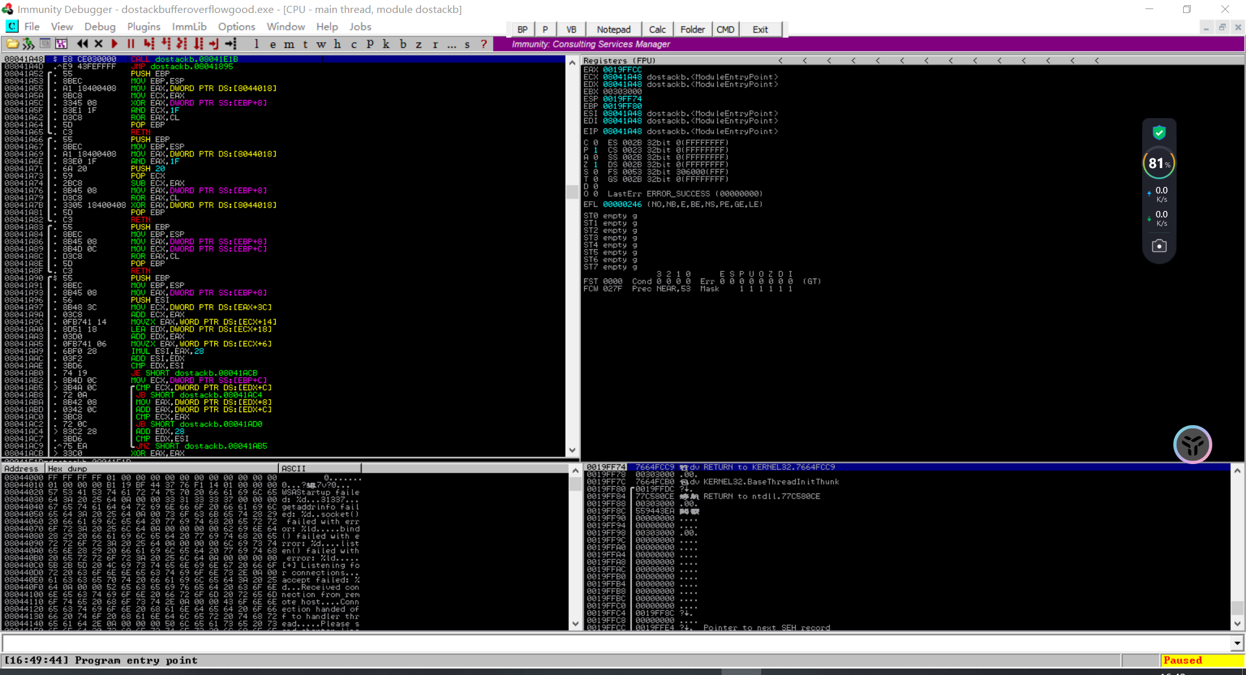
Task: Close the debugged program with X icon
Action: [x=99, y=43]
